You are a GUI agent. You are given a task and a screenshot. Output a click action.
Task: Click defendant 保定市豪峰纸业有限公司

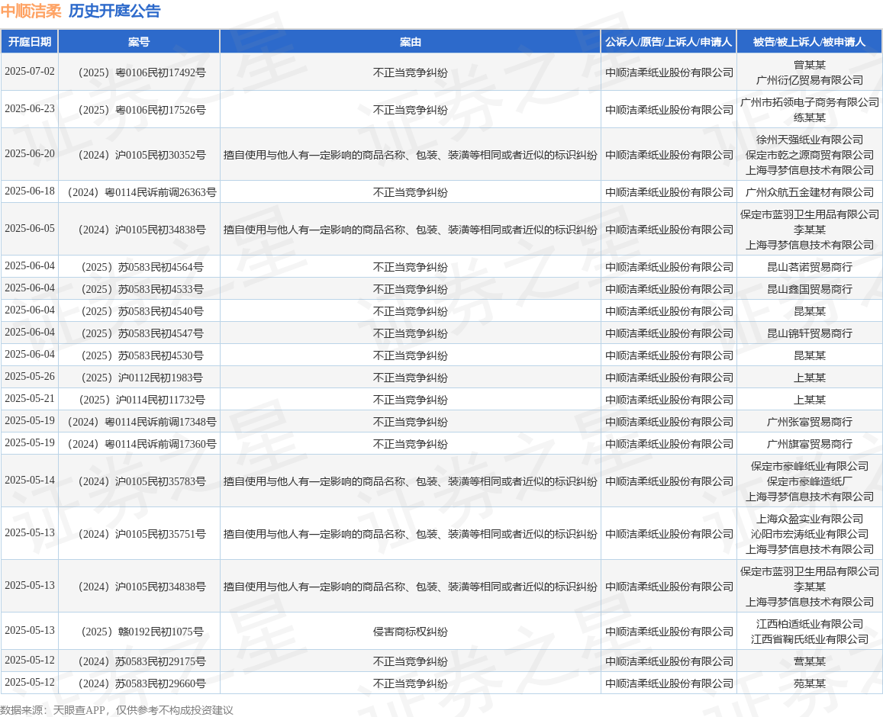point(809,466)
